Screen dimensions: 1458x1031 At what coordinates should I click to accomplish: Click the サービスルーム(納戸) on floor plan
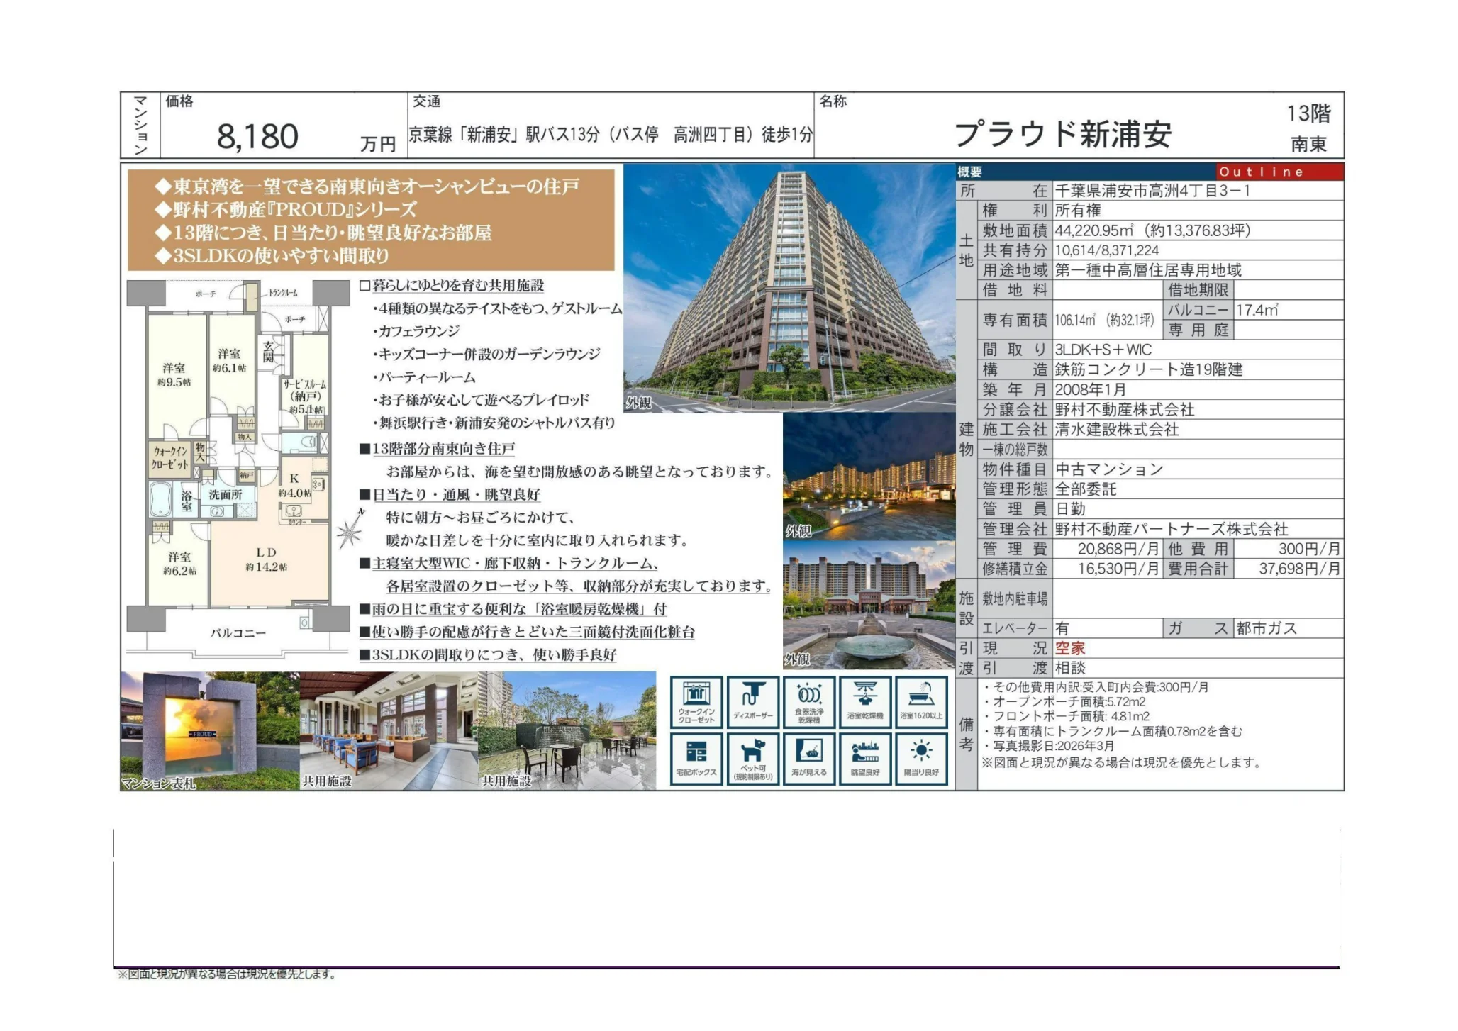click(x=306, y=396)
